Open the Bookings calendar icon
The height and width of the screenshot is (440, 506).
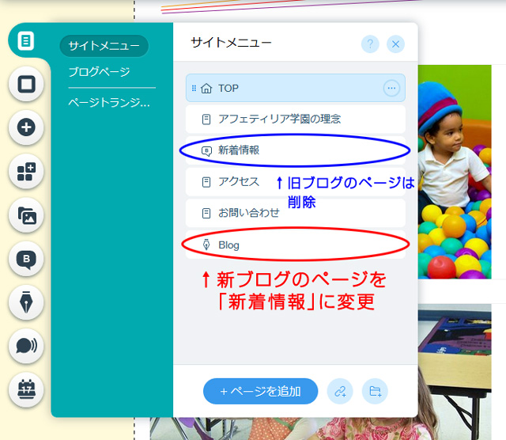coord(26,389)
